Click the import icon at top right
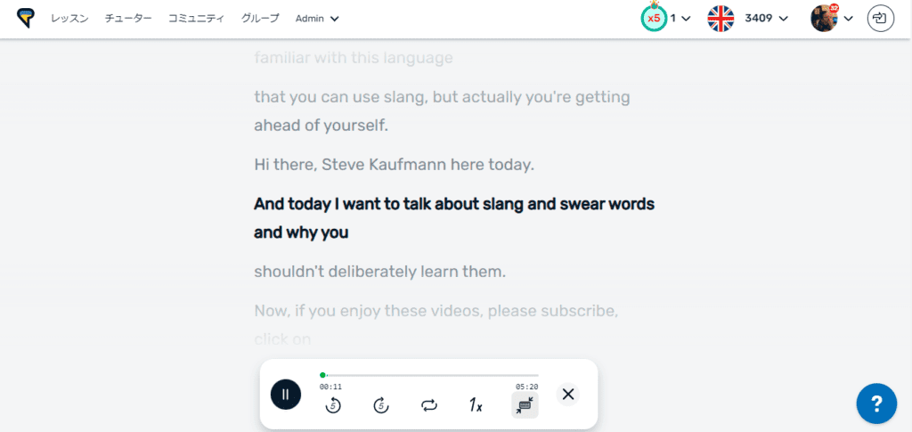 point(880,18)
